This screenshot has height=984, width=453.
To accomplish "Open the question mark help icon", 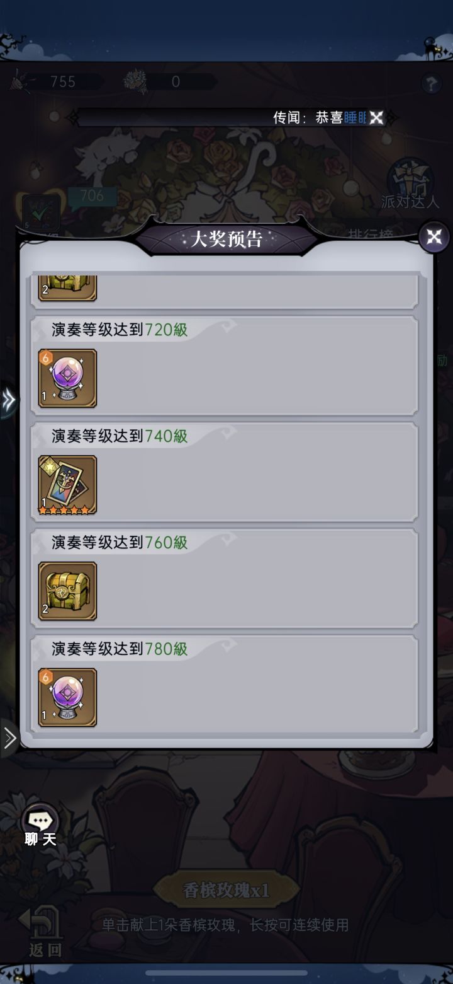I will (431, 83).
